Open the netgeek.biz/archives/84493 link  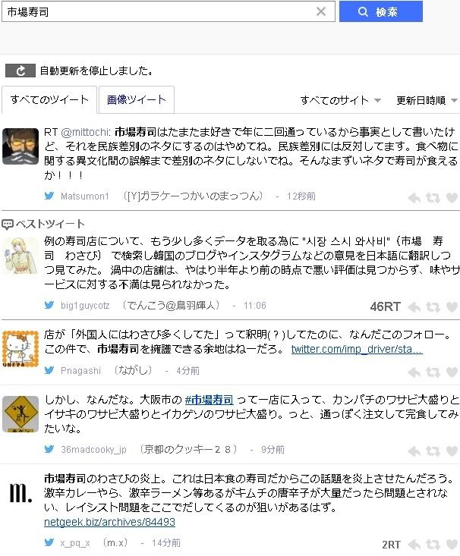coord(109,522)
